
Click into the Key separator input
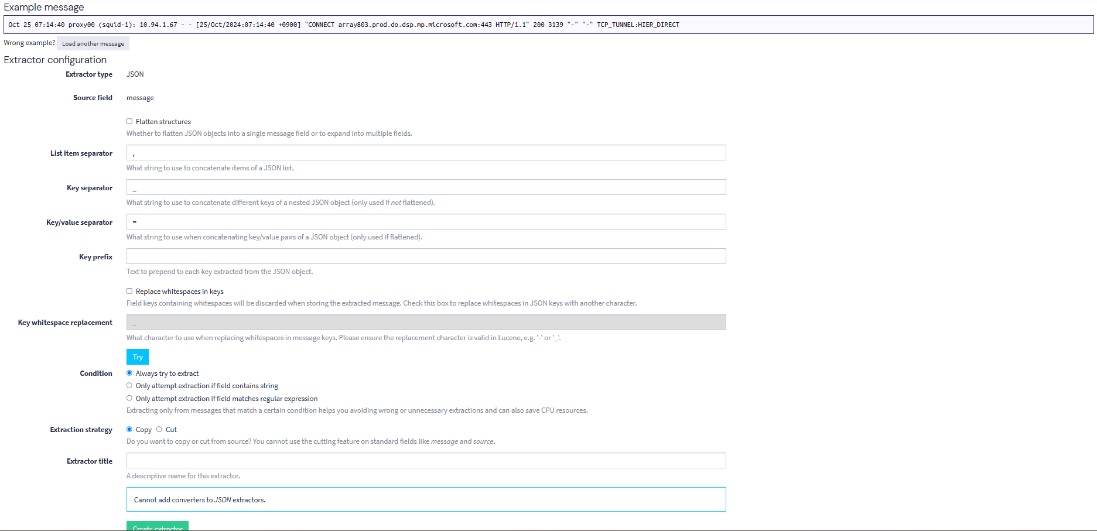tap(426, 187)
